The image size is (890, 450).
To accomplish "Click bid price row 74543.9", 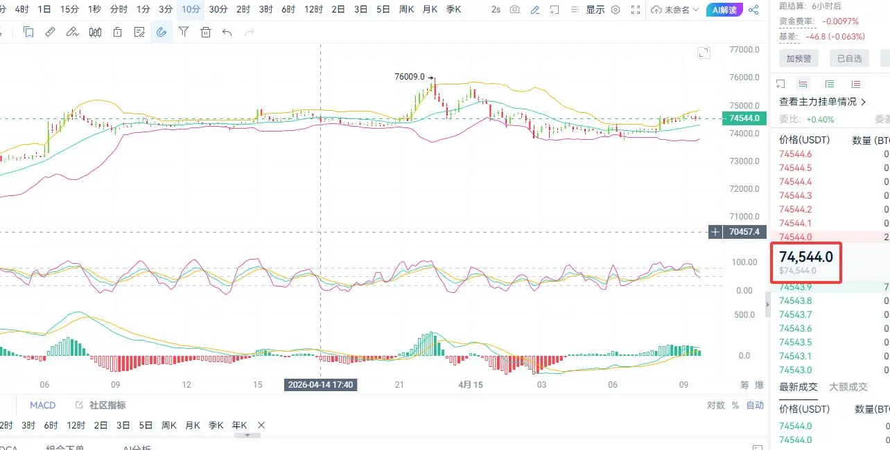I will [x=795, y=287].
